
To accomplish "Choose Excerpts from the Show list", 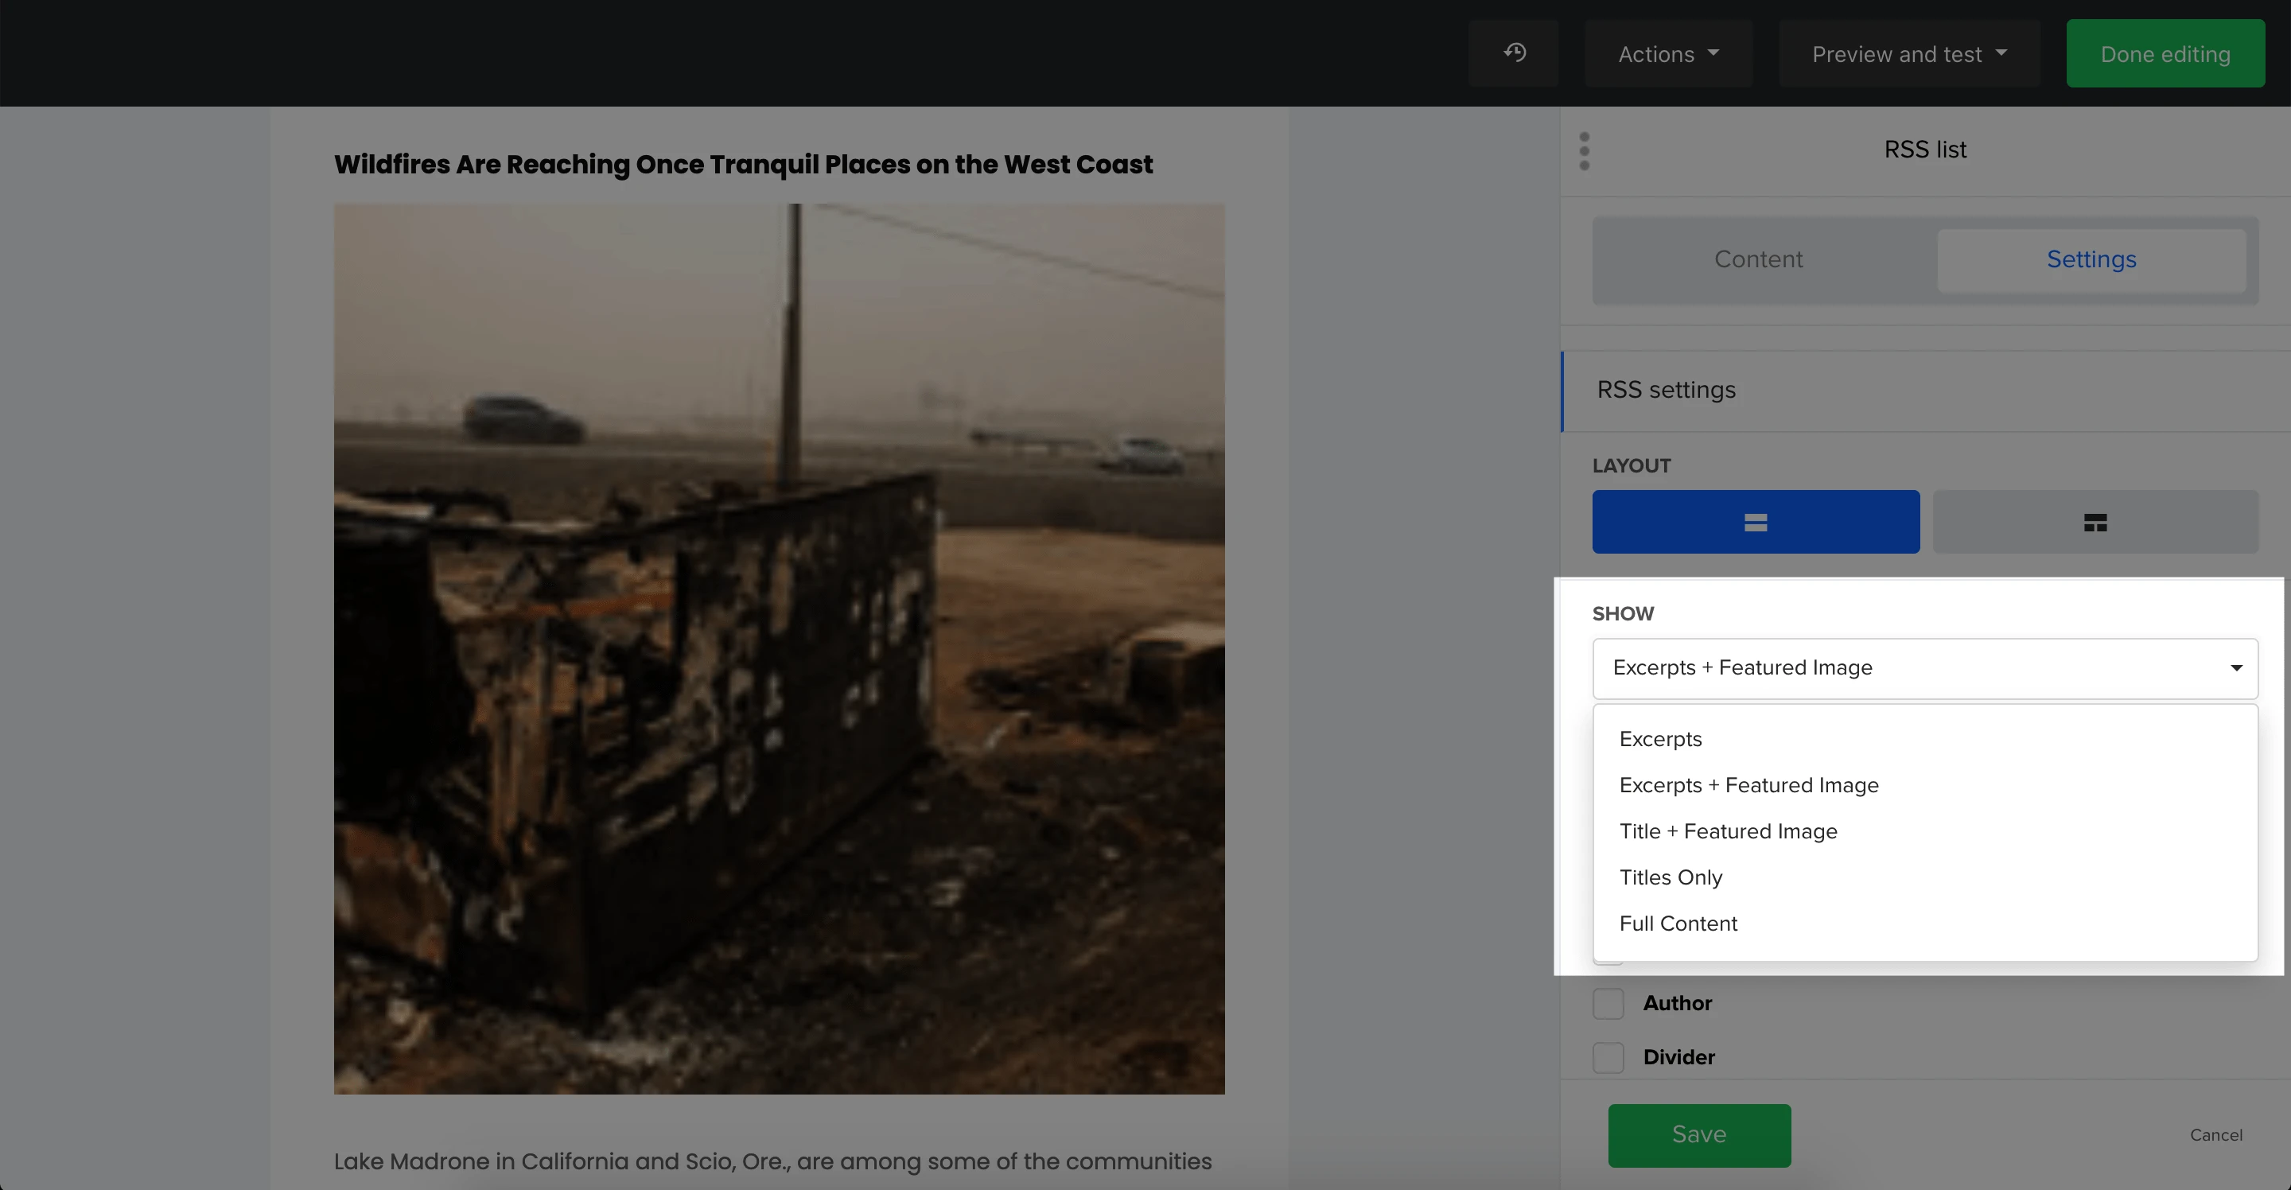I will [1660, 739].
